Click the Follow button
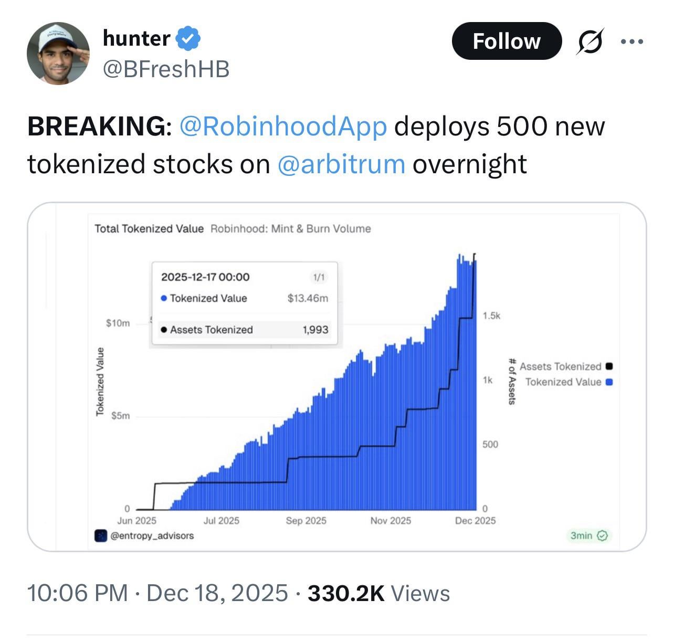 tap(506, 41)
